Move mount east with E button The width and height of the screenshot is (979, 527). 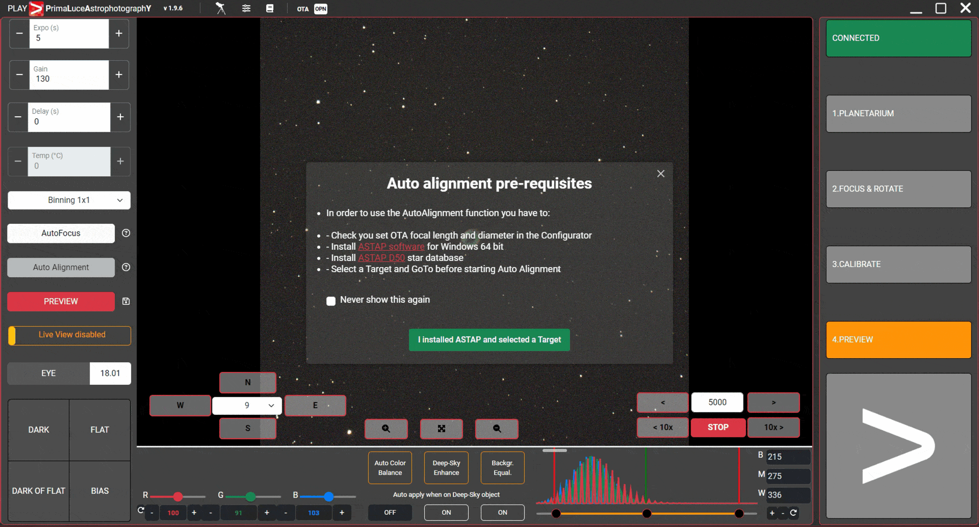point(315,406)
